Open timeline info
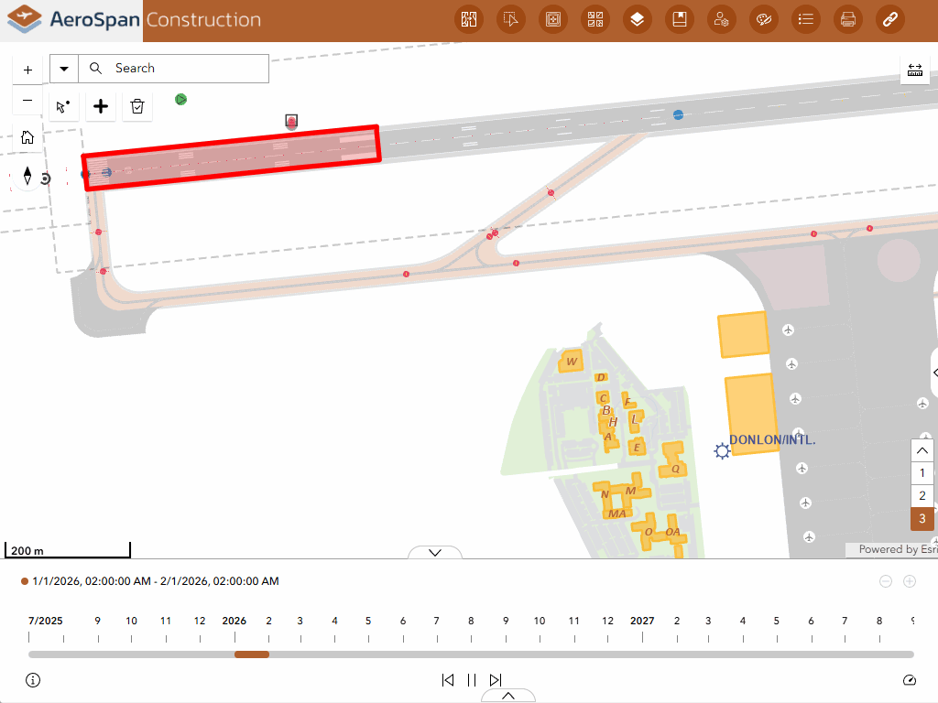This screenshot has width=938, height=703. click(33, 680)
